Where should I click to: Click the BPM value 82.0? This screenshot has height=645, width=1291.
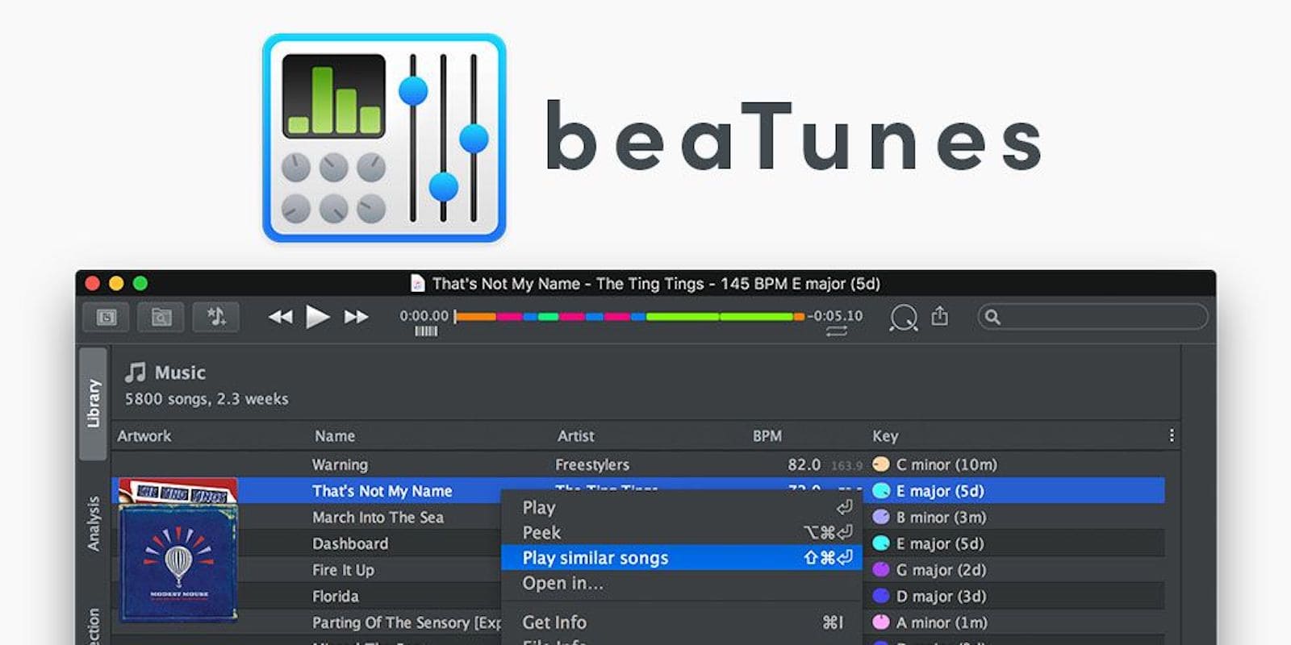coord(804,465)
